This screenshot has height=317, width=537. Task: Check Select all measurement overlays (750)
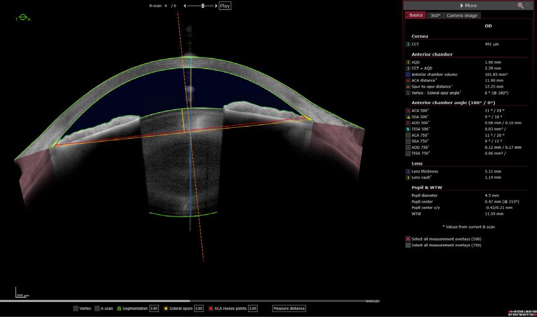click(408, 245)
